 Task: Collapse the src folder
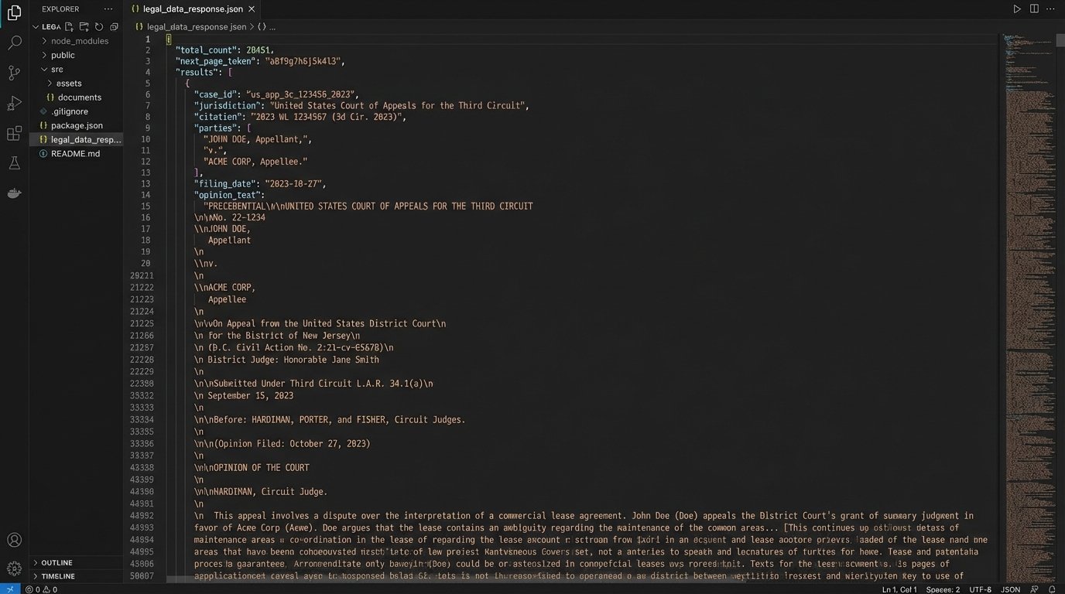(57, 69)
